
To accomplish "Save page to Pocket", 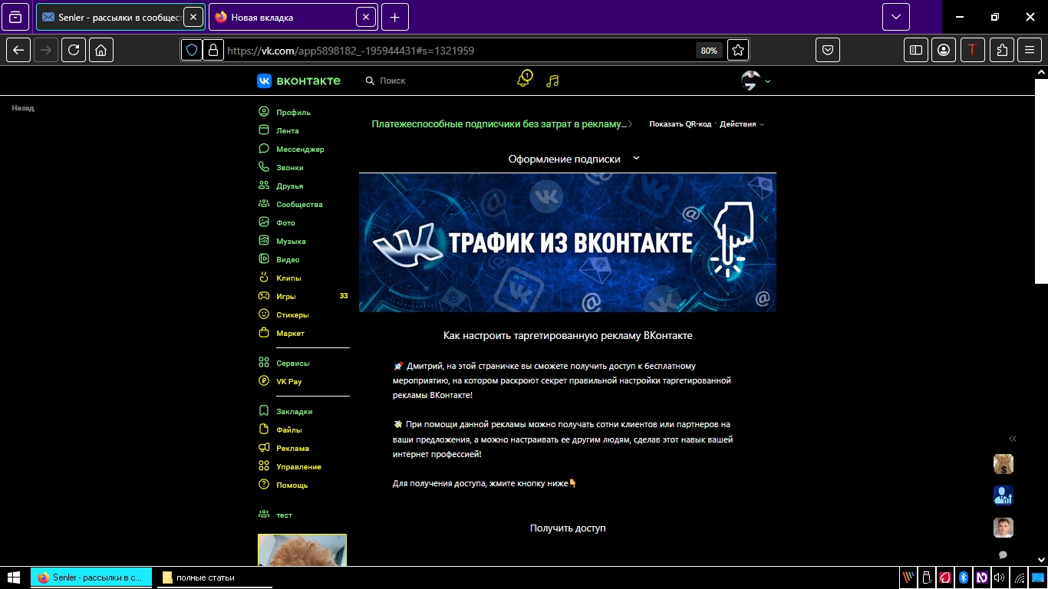I will pyautogui.click(x=829, y=51).
